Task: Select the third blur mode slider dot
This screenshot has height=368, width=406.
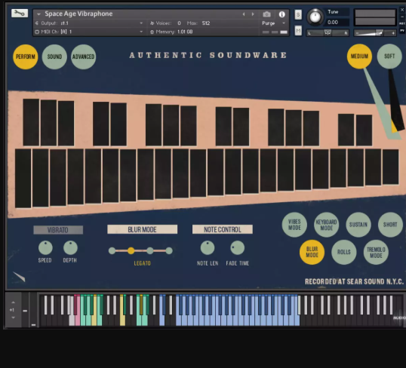Action: pyautogui.click(x=150, y=250)
